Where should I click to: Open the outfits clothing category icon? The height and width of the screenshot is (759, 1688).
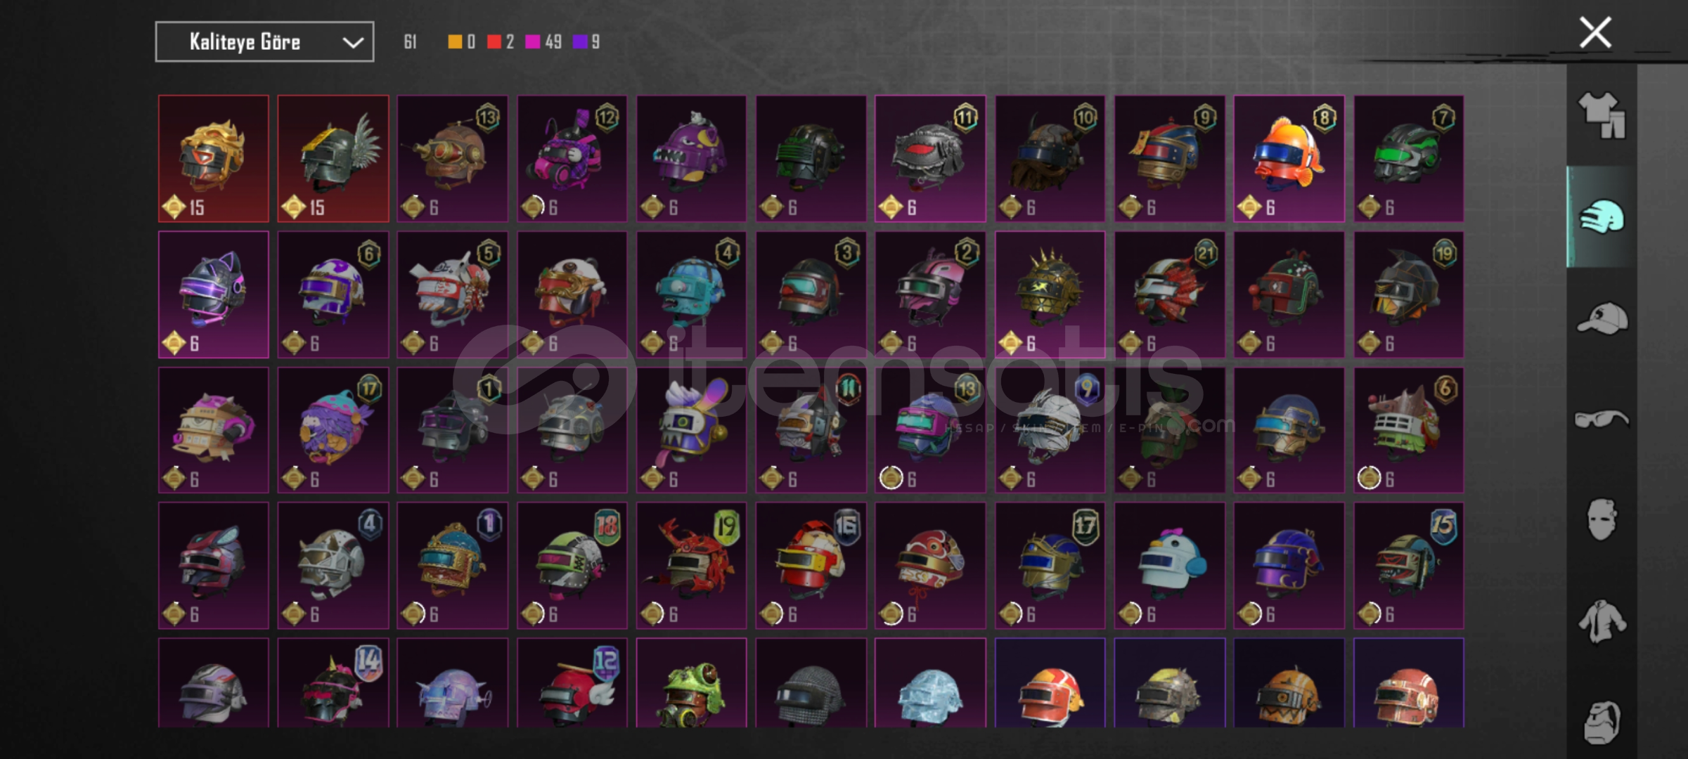tap(1602, 116)
